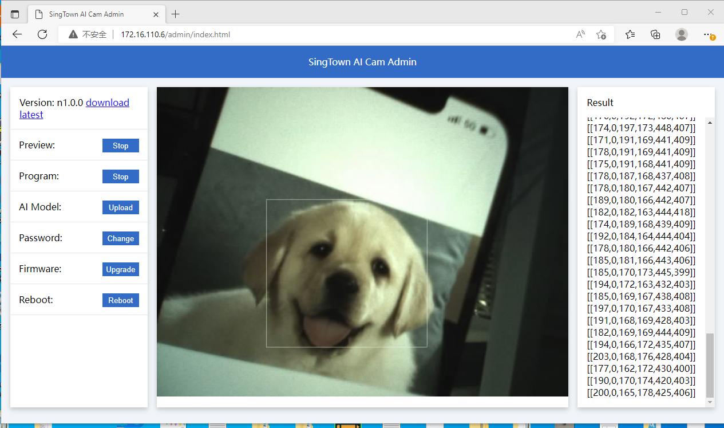Add page to favorites star icon
This screenshot has height=428, width=724.
tap(601, 34)
